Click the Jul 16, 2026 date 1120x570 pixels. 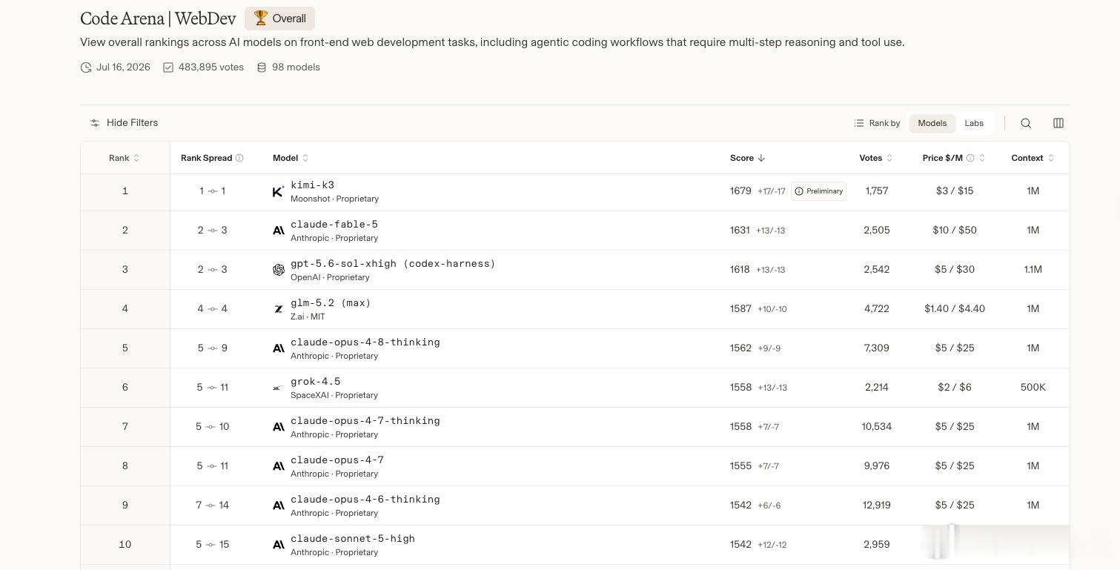point(123,67)
